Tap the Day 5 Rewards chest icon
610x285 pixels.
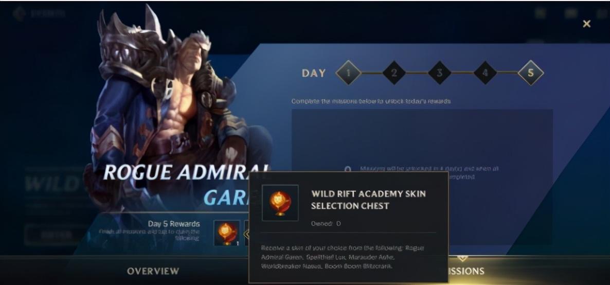click(x=227, y=233)
